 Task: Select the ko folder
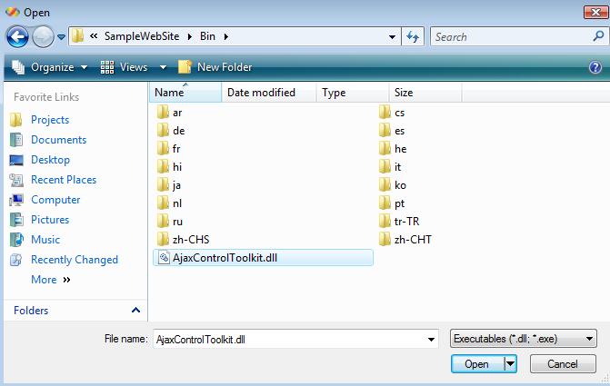(393, 185)
